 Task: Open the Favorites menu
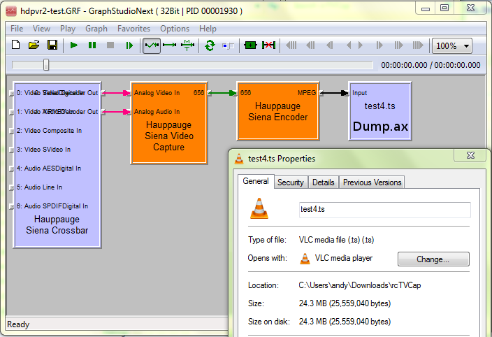click(x=133, y=29)
